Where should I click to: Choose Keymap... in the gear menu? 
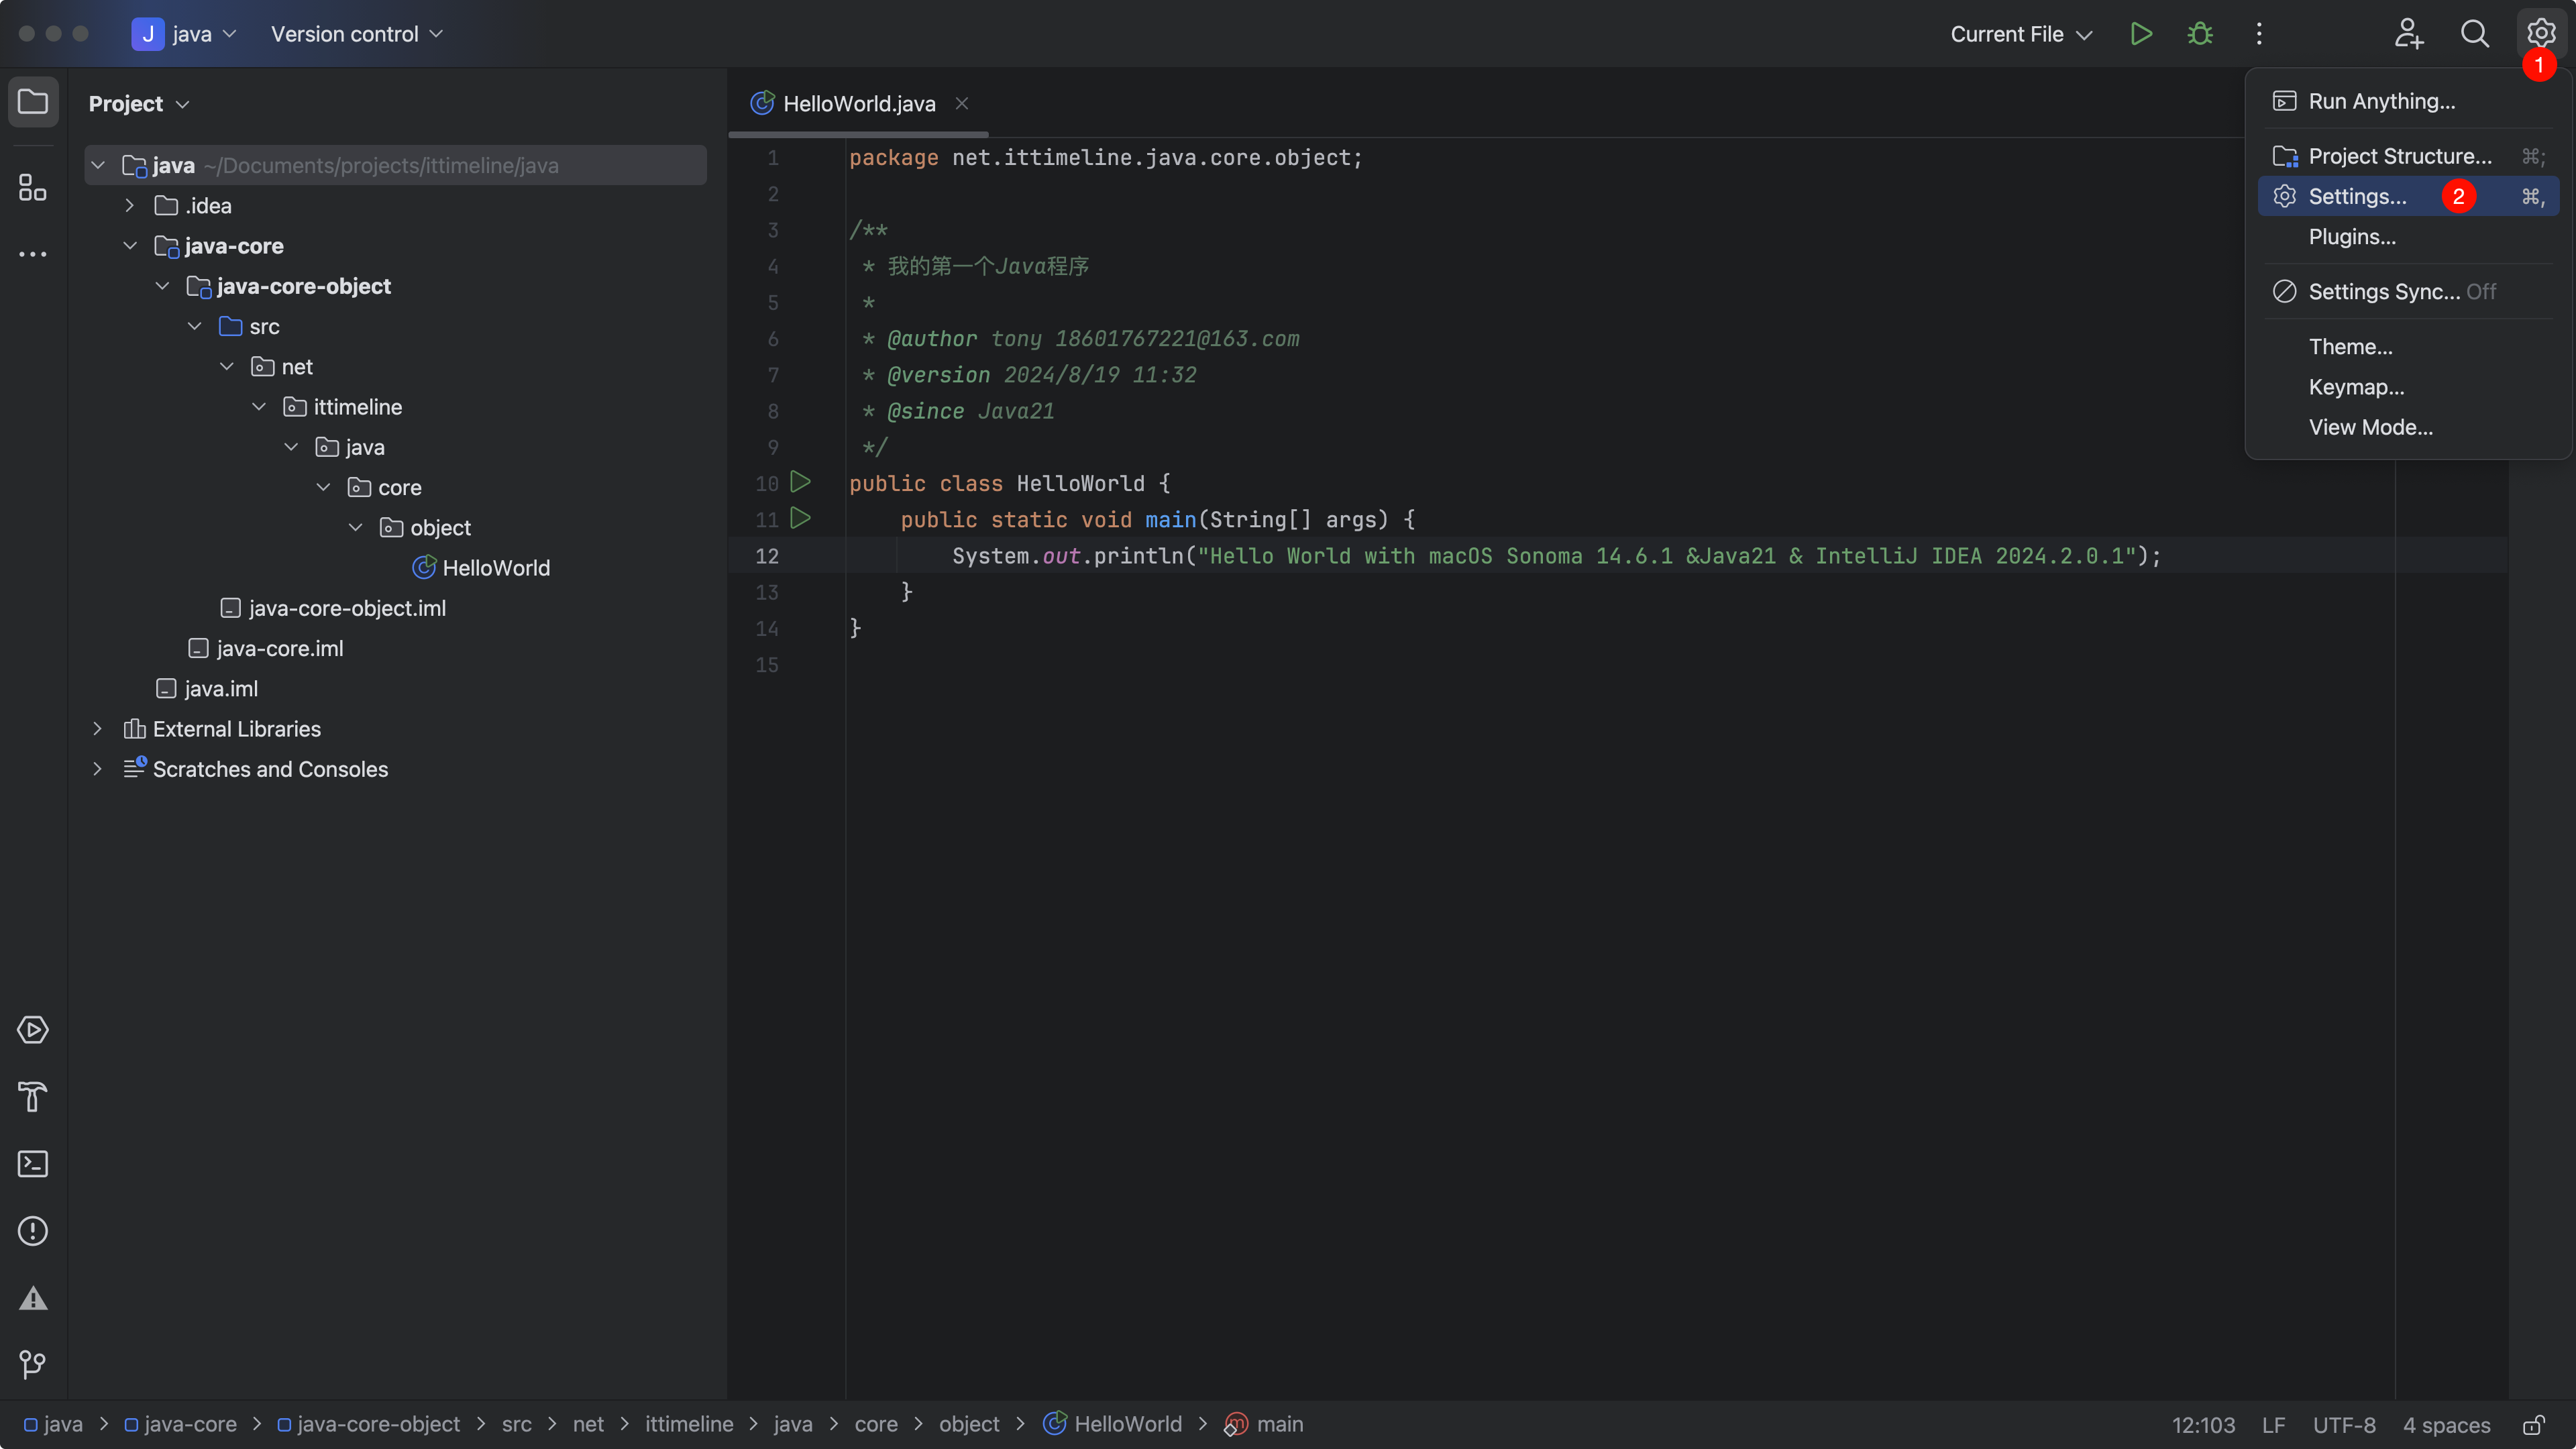coord(2356,387)
